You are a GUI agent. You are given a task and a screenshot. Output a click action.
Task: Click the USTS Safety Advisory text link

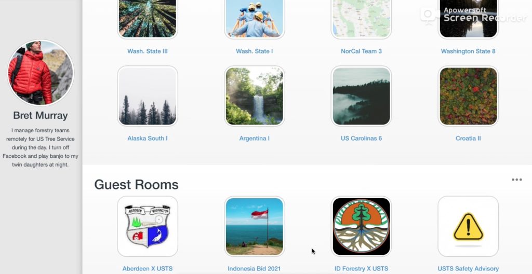(x=468, y=269)
